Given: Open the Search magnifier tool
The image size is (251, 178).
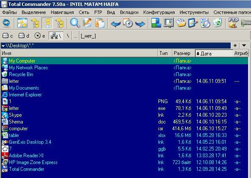Looking at the screenshot, I should pos(75,23).
